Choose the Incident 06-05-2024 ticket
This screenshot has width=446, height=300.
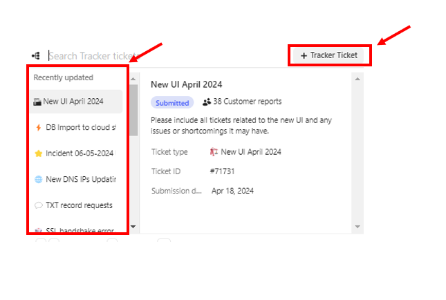tap(80, 153)
